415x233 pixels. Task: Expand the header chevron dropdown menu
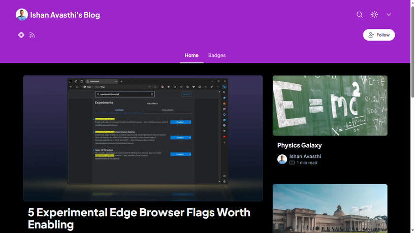389,15
